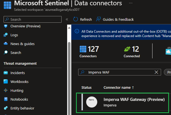Click the Guides & Feedback person icon
Screen dimensions: 171x115
coord(98,19)
